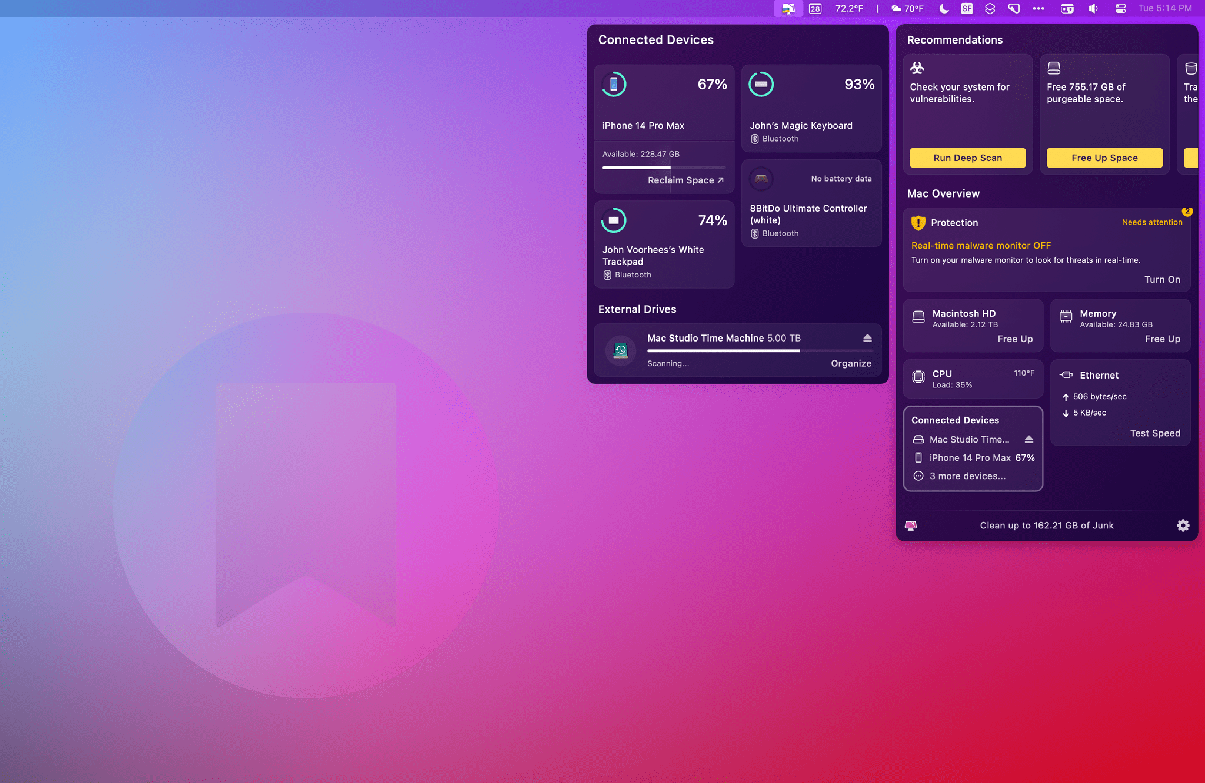Open the John's Magic Keyboard device card
The image size is (1205, 783).
coord(811,109)
